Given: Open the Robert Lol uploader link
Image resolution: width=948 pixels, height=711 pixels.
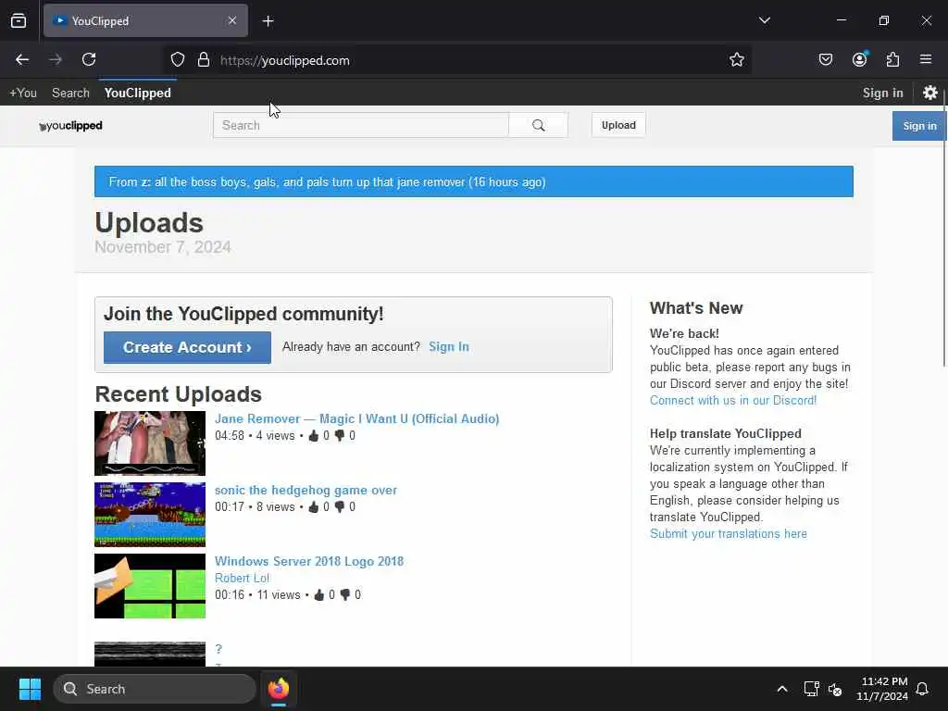Looking at the screenshot, I should 242,578.
